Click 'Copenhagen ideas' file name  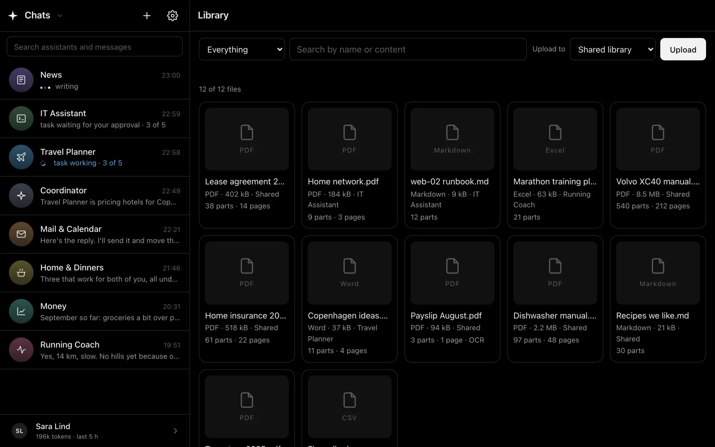click(347, 316)
